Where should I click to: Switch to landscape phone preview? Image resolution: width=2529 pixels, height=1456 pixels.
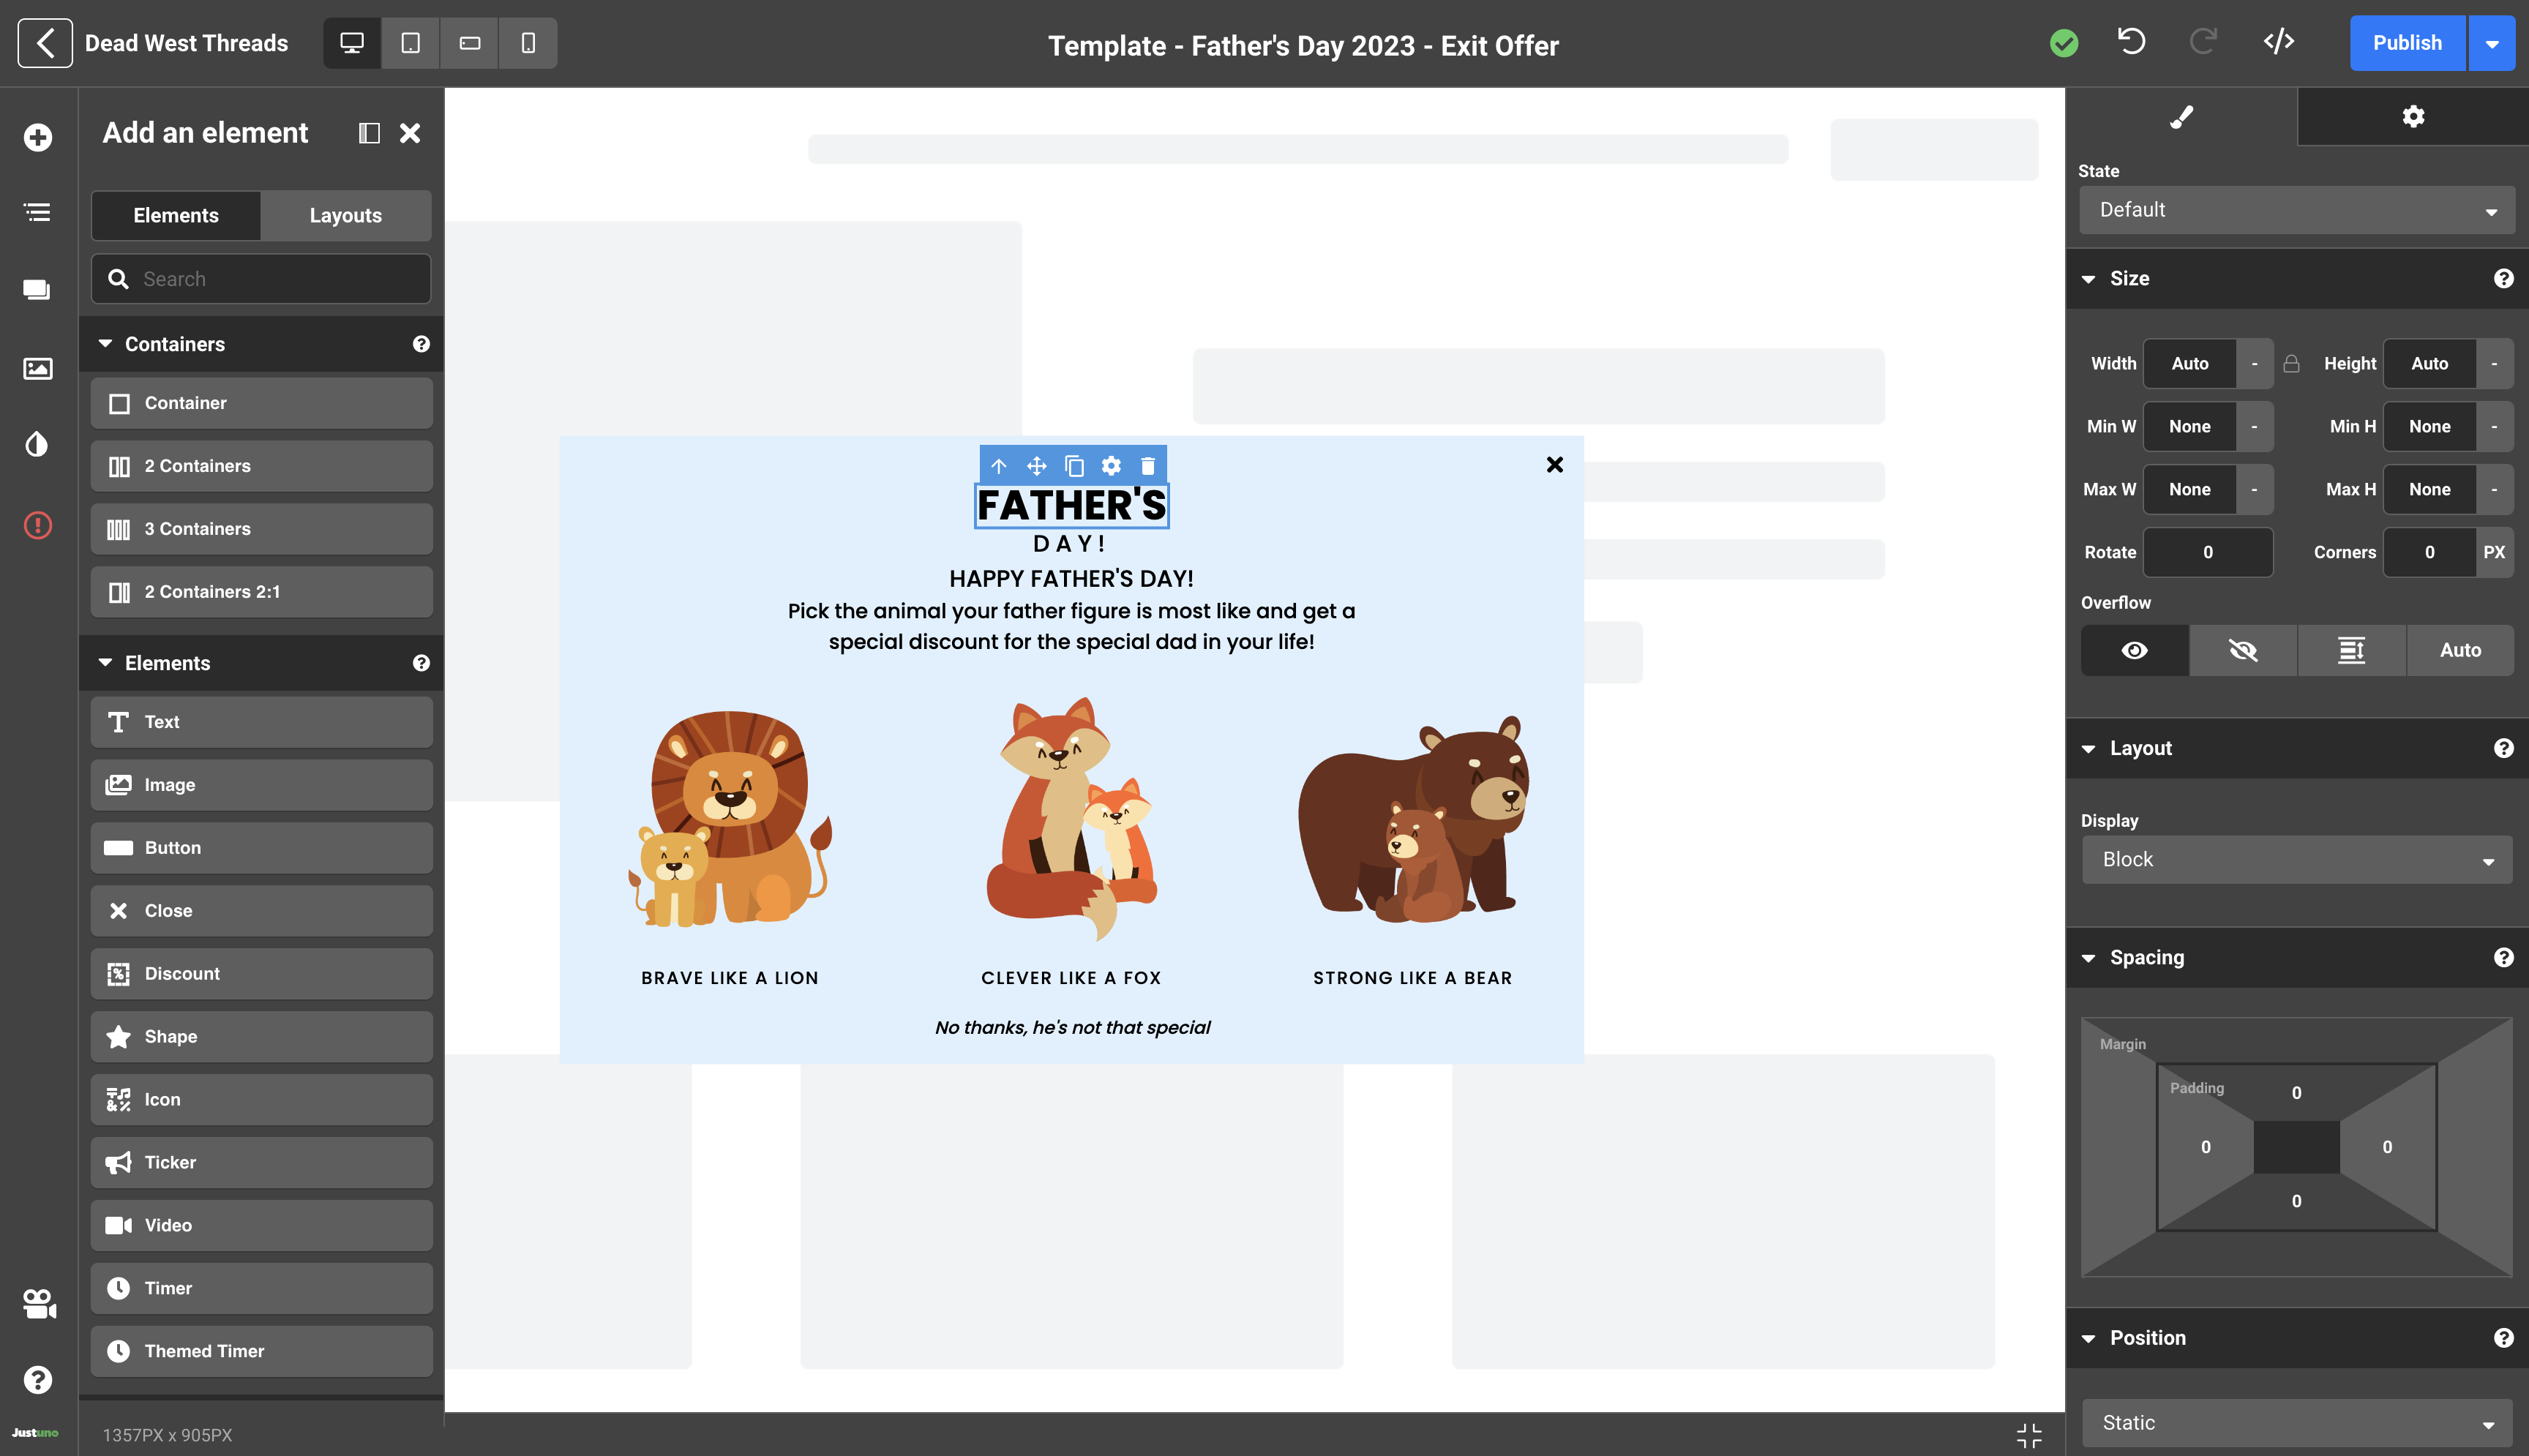click(x=469, y=43)
